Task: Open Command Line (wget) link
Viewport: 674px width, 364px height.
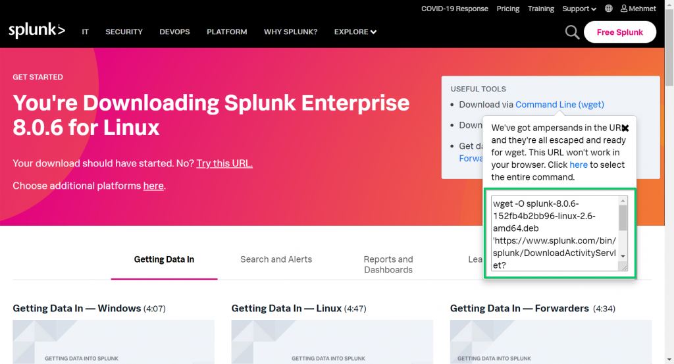Action: point(559,105)
